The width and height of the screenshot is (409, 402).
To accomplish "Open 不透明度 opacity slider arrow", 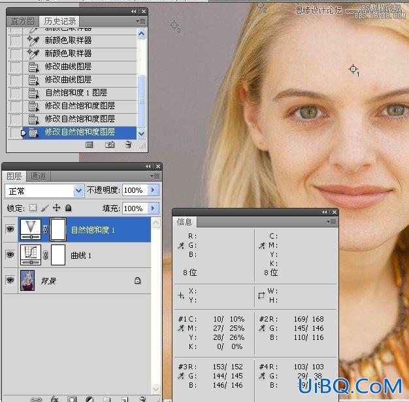I will click(x=153, y=190).
